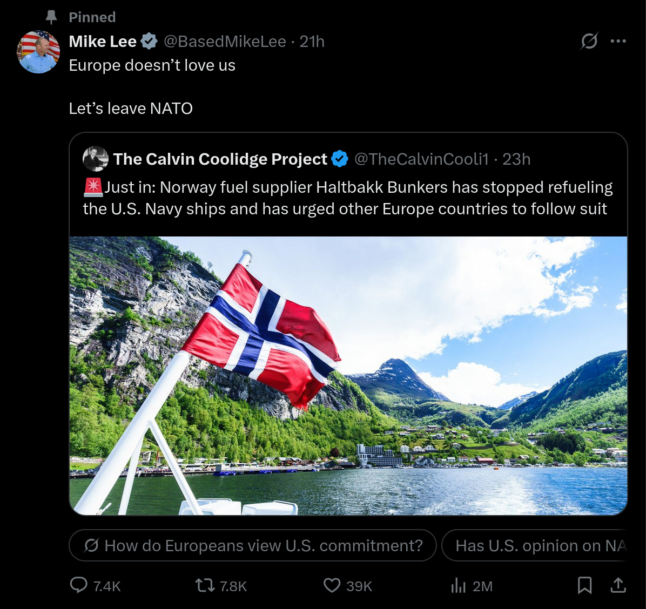646x609 pixels.
Task: Click the quoted tweet text about Haltbakk Bunkers
Action: (348, 198)
